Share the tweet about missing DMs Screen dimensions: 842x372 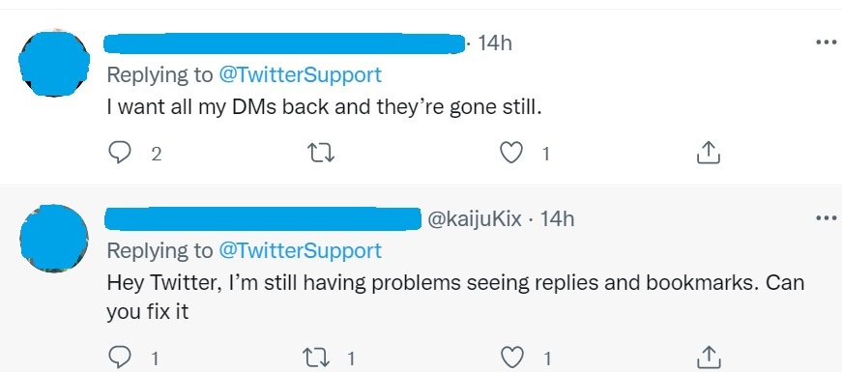pos(708,153)
